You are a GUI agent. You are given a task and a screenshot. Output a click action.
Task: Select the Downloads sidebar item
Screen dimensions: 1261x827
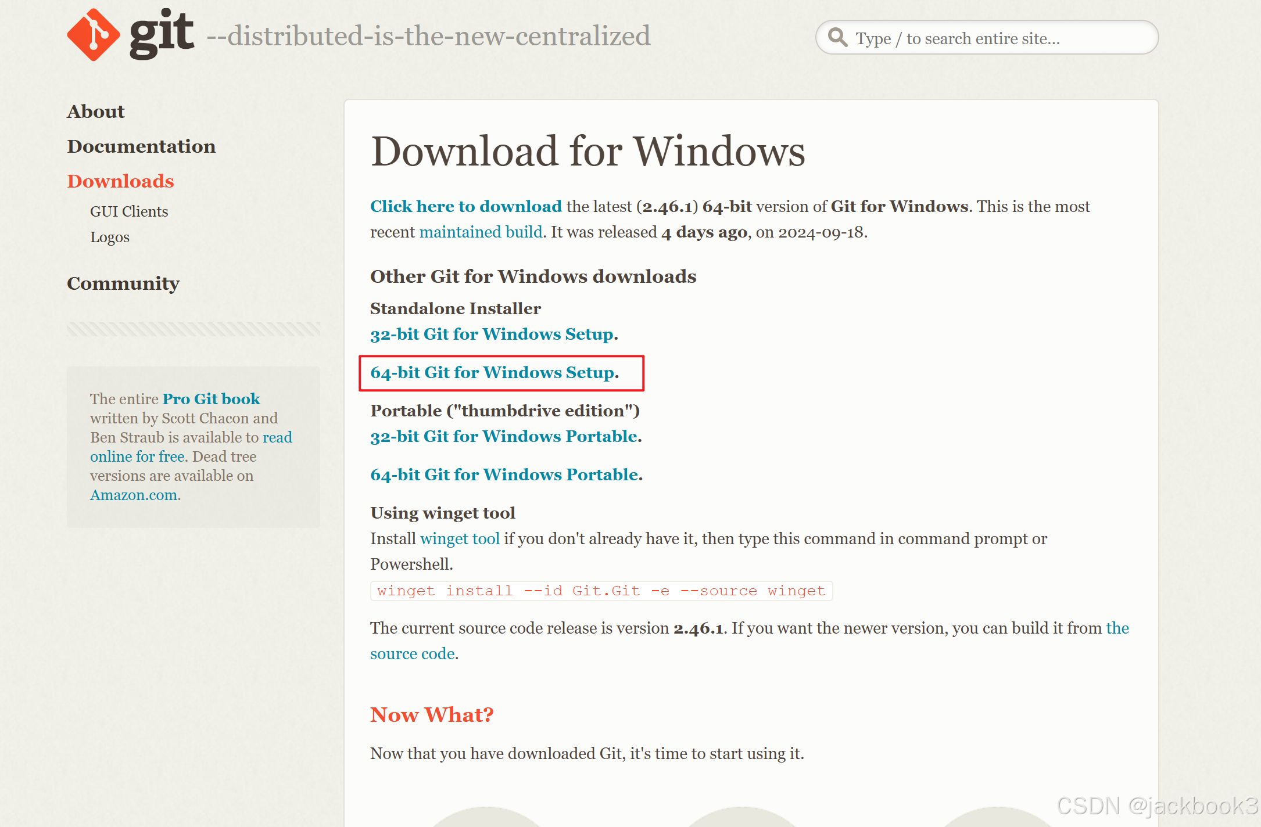click(x=120, y=181)
